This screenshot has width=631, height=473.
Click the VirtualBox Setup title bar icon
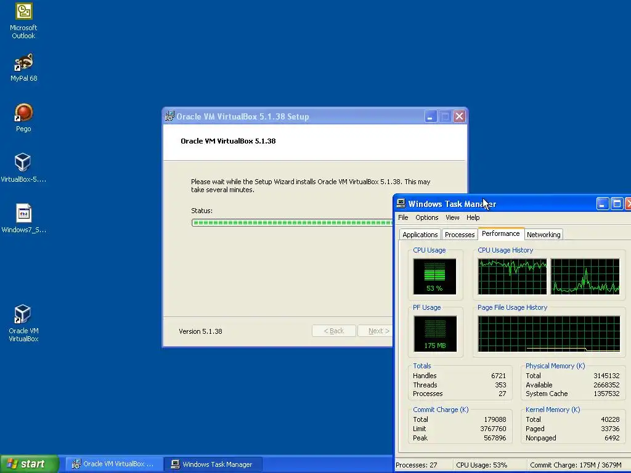tap(169, 116)
